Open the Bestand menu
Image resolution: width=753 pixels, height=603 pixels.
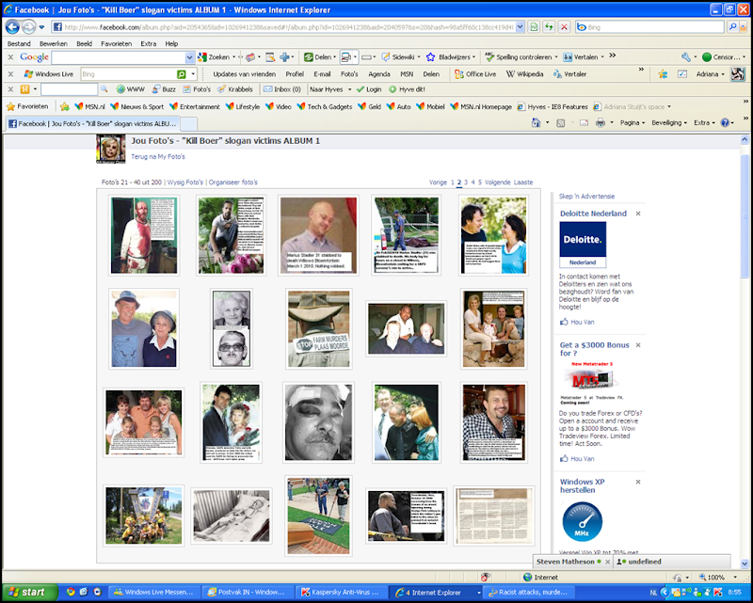(x=19, y=43)
